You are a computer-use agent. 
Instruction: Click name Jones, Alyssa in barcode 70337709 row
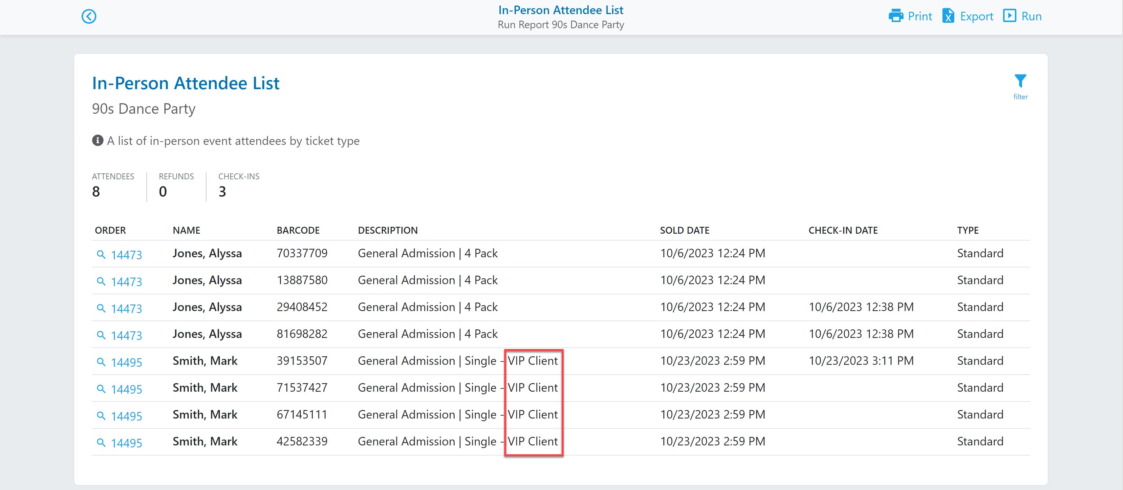coord(207,254)
